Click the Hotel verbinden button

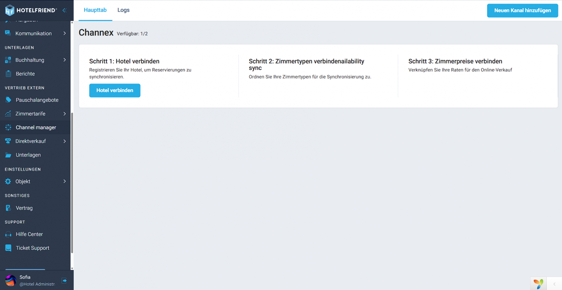point(115,90)
